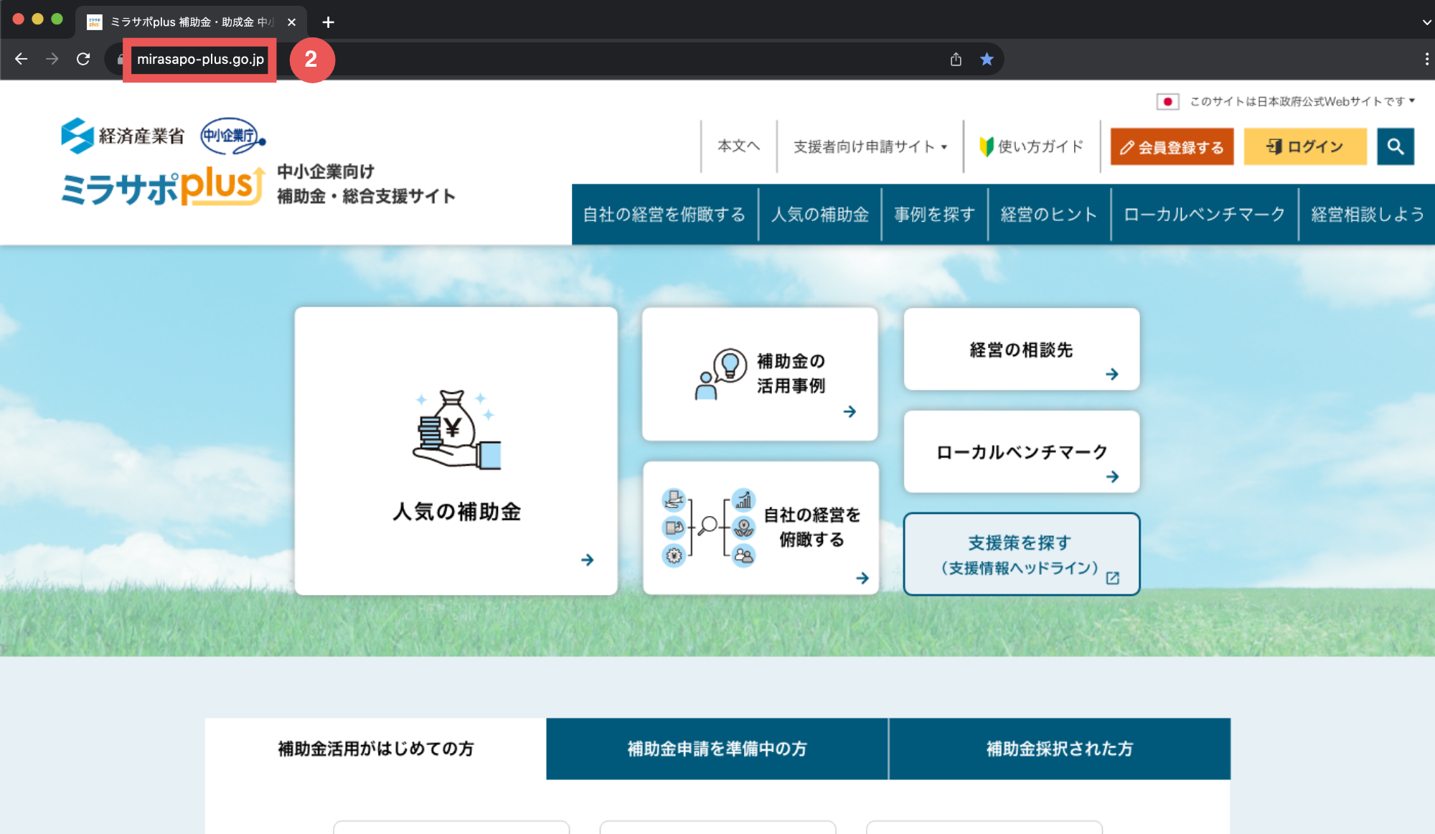This screenshot has width=1435, height=834.
Task: Click the 会員登録する button
Action: 1172,146
